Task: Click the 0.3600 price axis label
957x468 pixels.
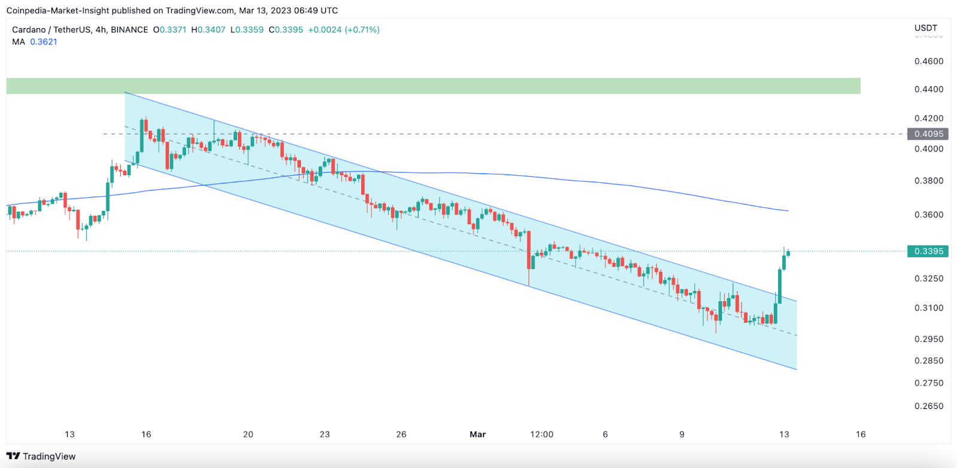Action: click(x=929, y=215)
